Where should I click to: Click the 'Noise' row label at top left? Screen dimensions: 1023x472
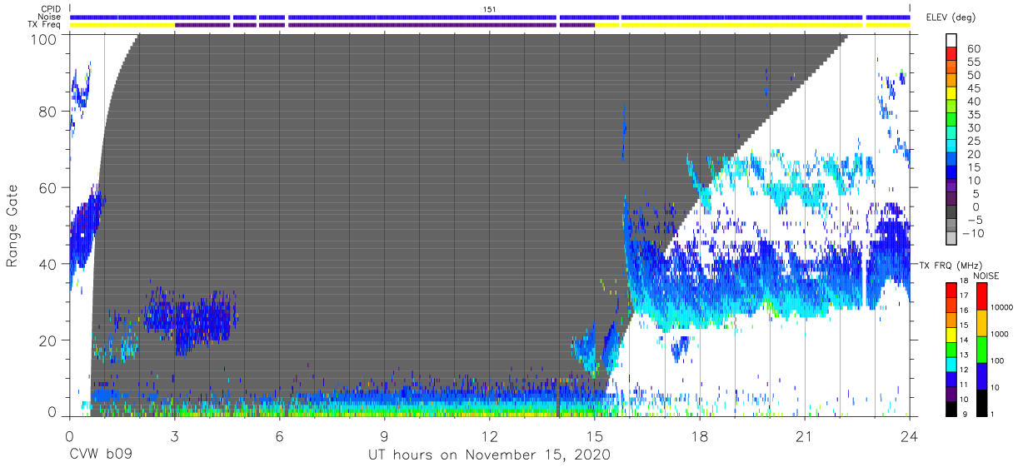[x=51, y=17]
